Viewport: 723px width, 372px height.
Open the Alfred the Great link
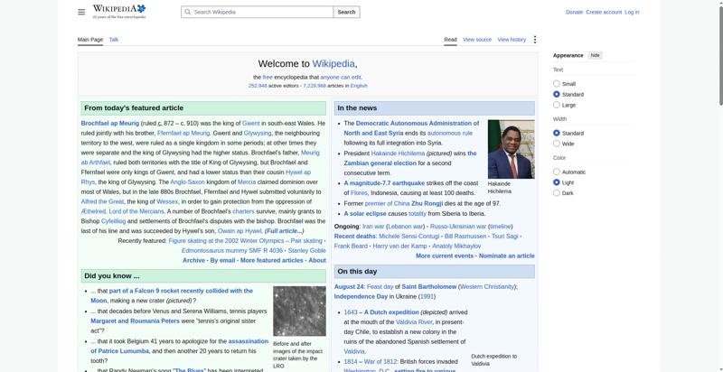(x=102, y=201)
